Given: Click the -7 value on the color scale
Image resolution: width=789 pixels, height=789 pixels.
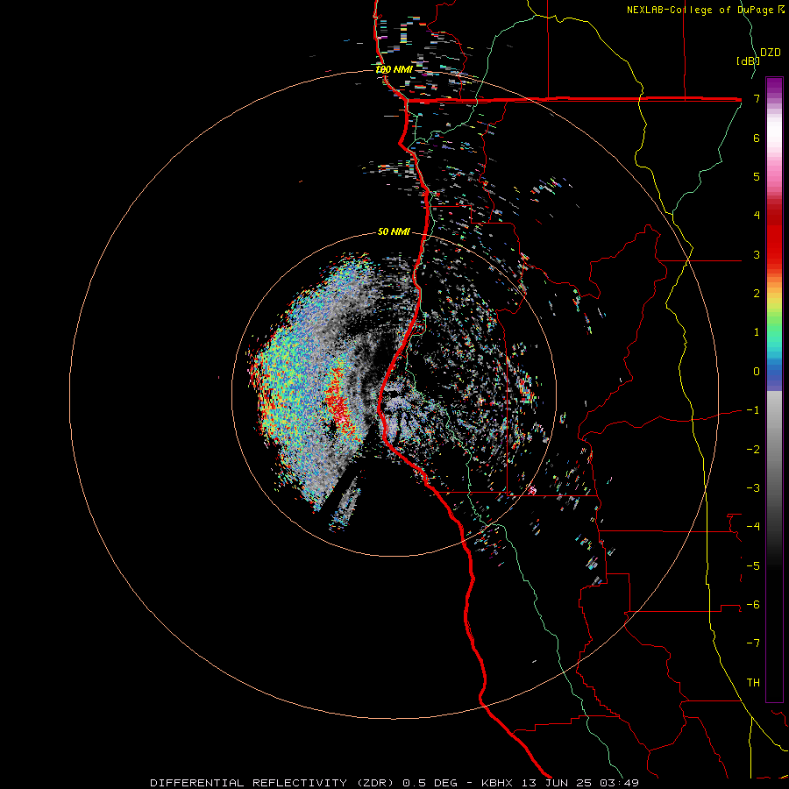Looking at the screenshot, I should (x=753, y=643).
